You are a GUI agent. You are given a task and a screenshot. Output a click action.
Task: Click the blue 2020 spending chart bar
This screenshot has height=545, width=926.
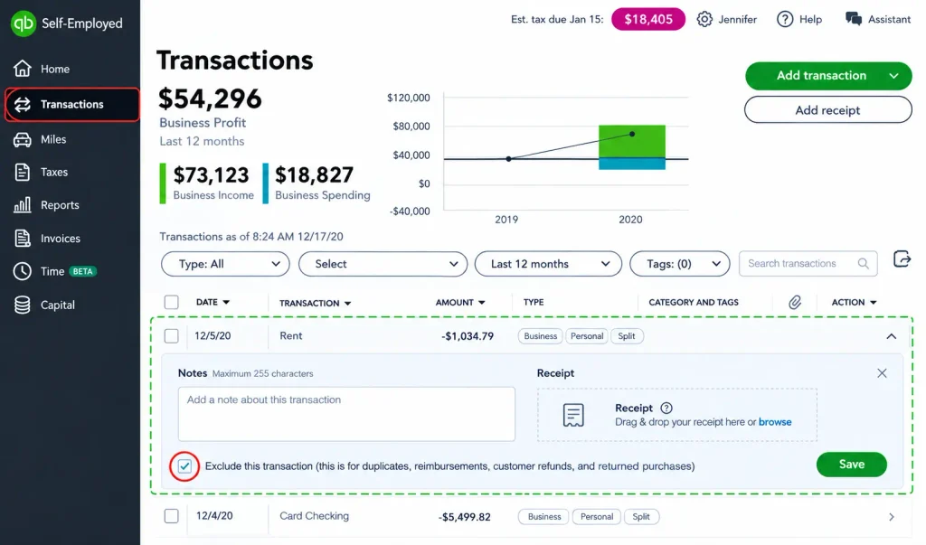coord(632,164)
